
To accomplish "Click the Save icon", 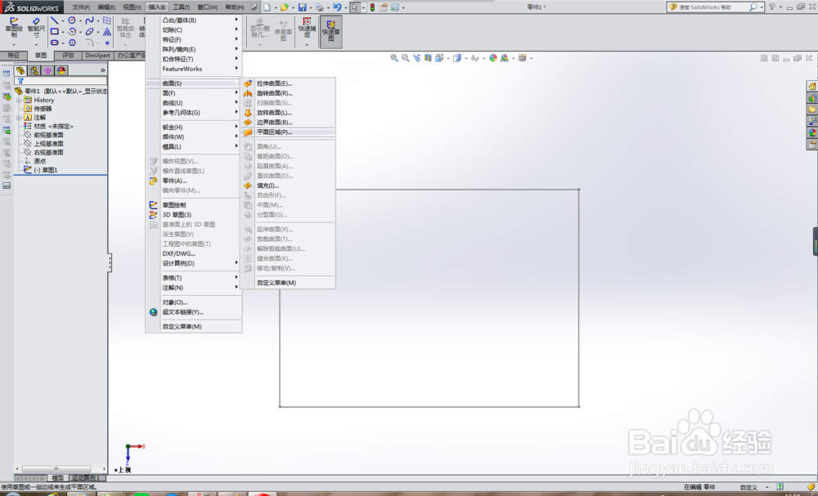I will pos(302,7).
